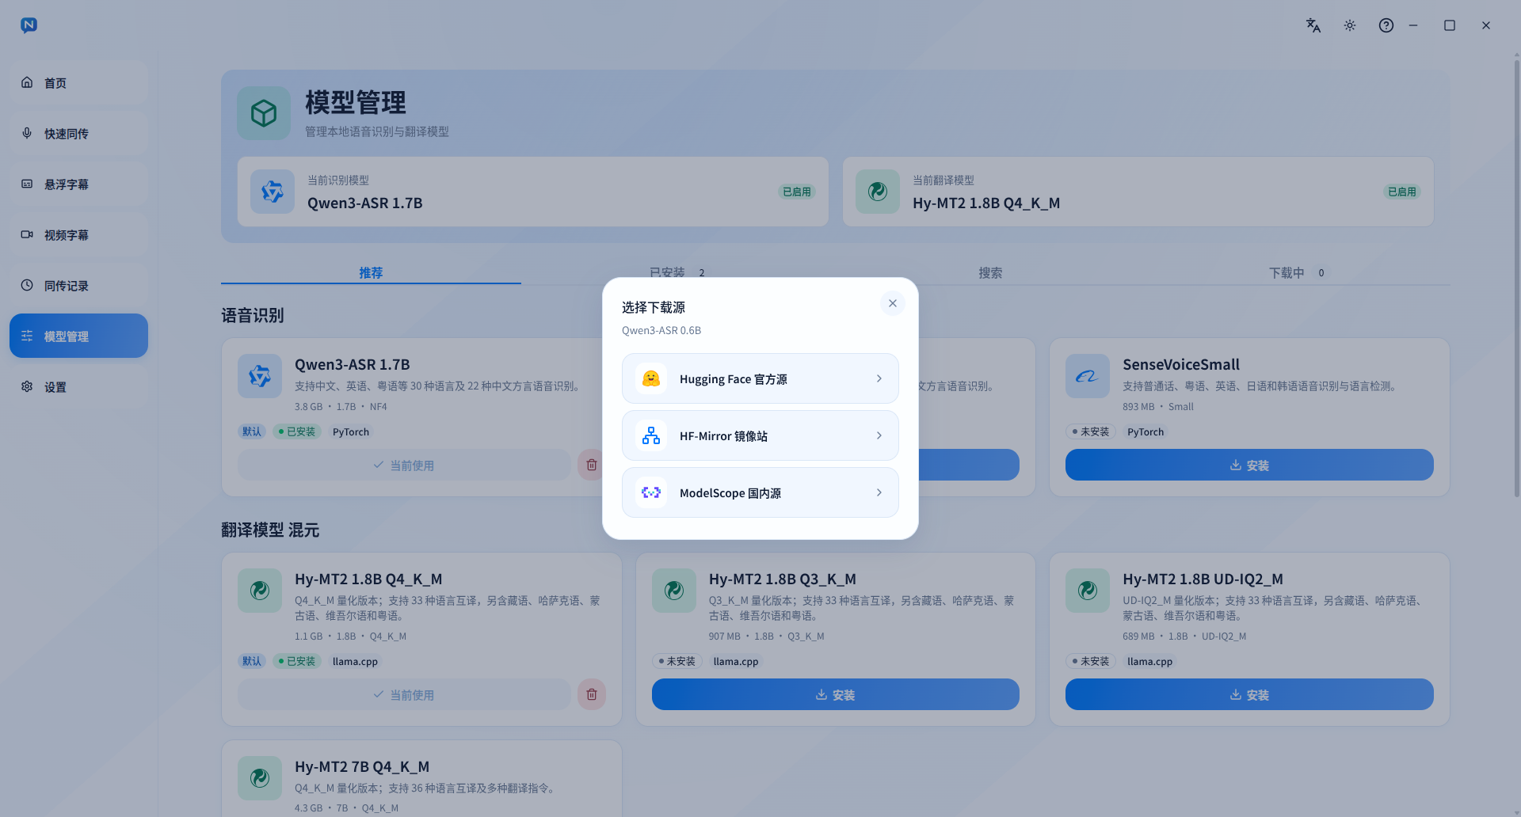The width and height of the screenshot is (1521, 817).
Task: Click the page vertical scrollbar
Action: [x=1517, y=277]
